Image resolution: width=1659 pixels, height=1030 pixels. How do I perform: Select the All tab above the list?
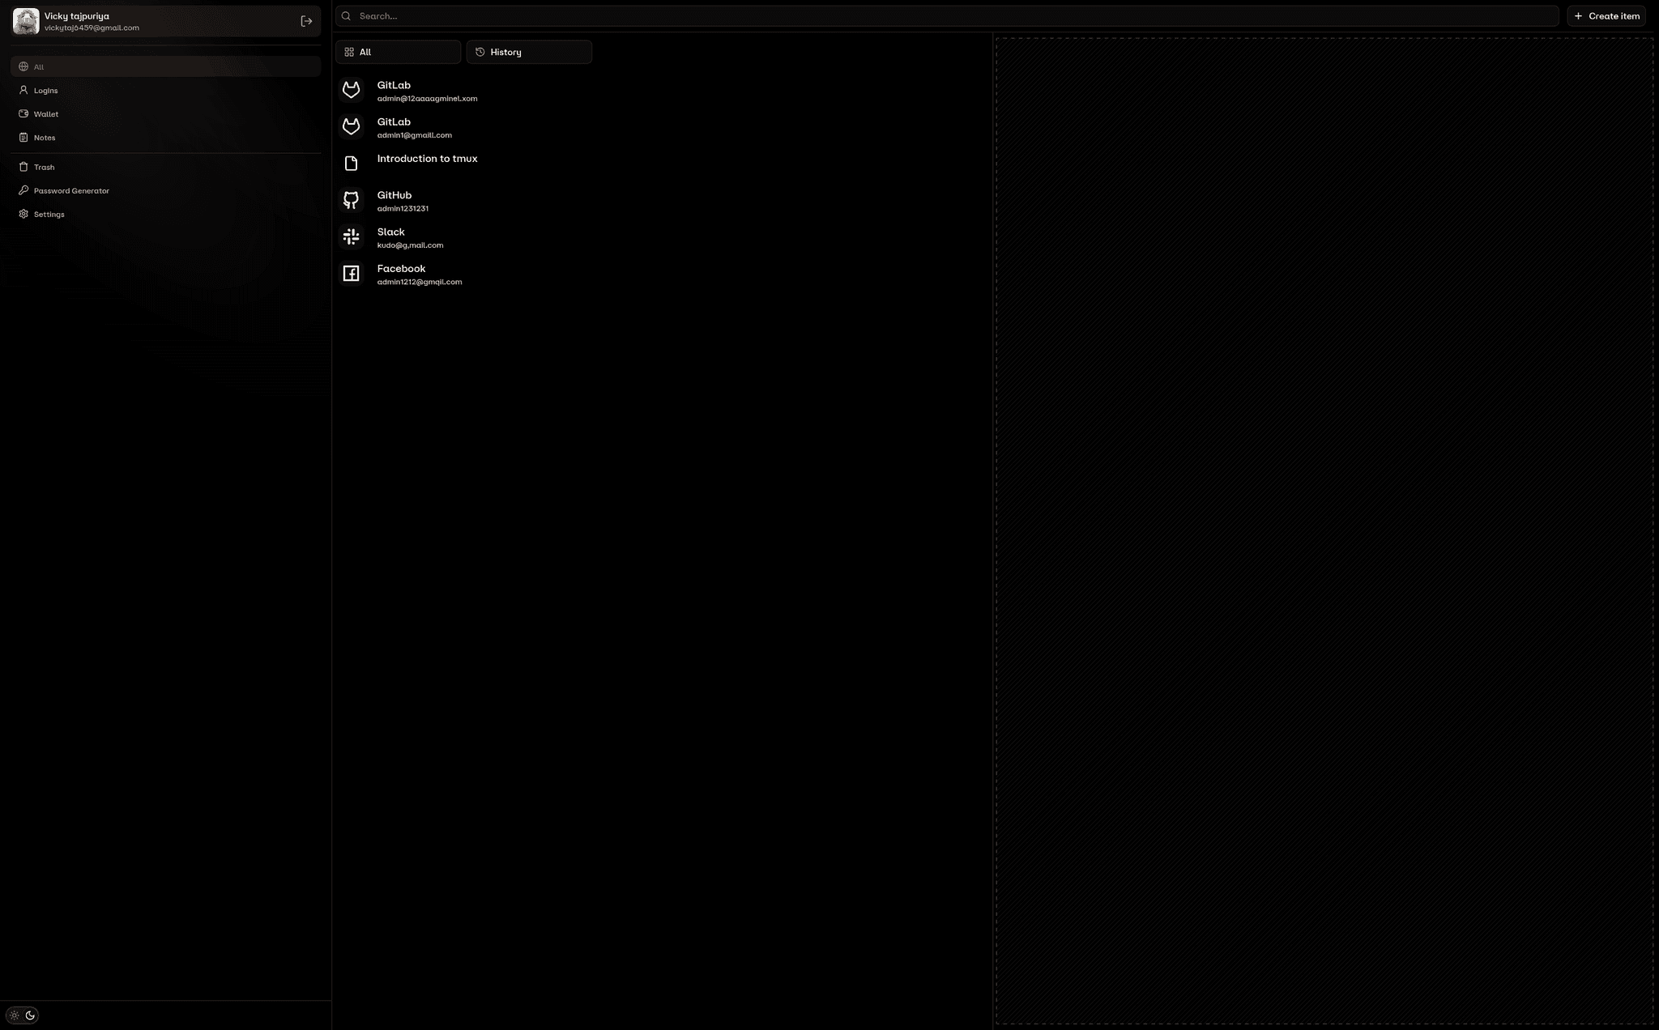(x=398, y=52)
